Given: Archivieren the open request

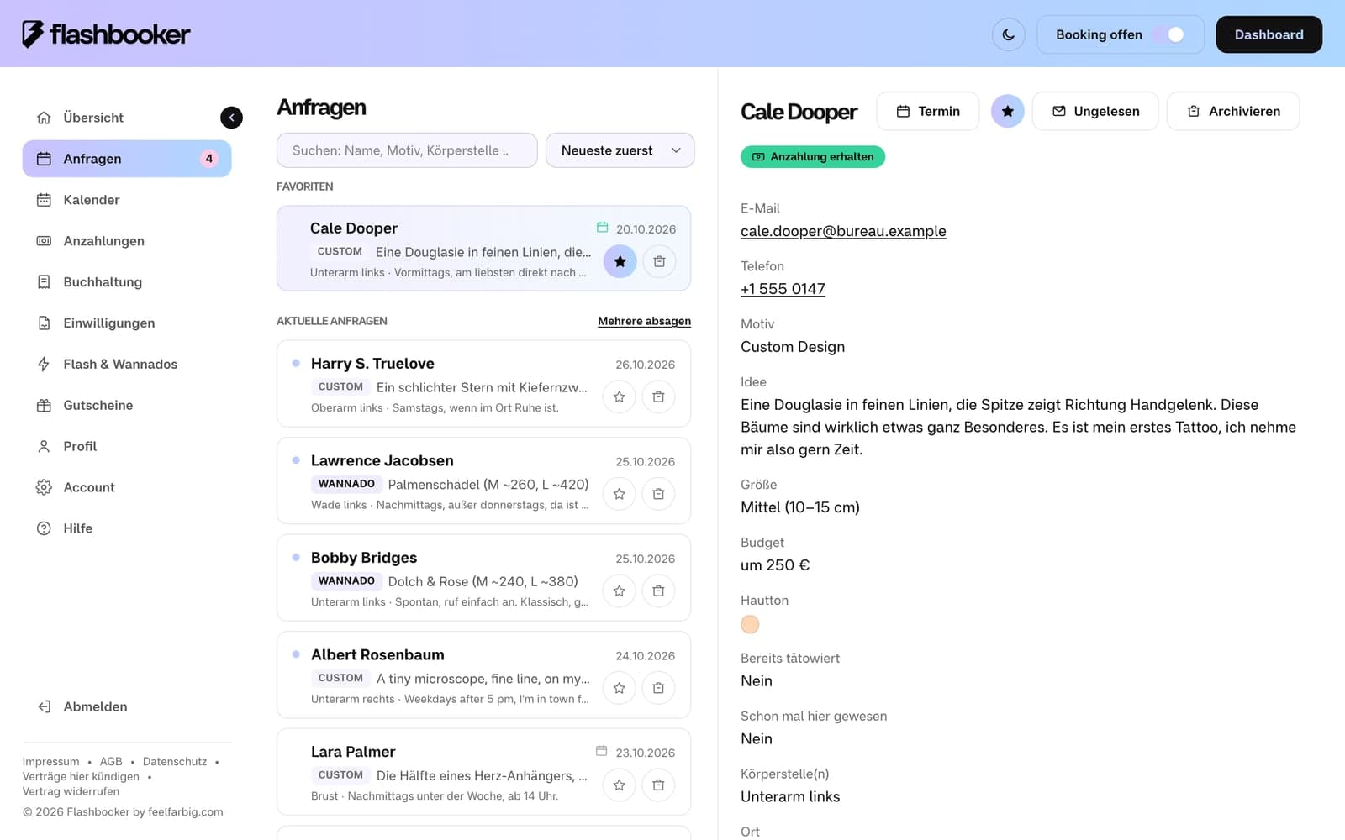Looking at the screenshot, I should click(x=1233, y=111).
